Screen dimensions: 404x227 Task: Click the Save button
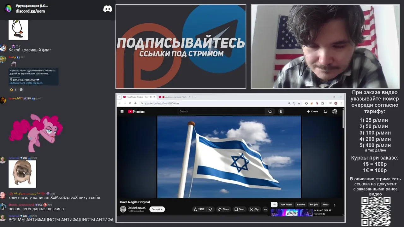tap(239, 209)
